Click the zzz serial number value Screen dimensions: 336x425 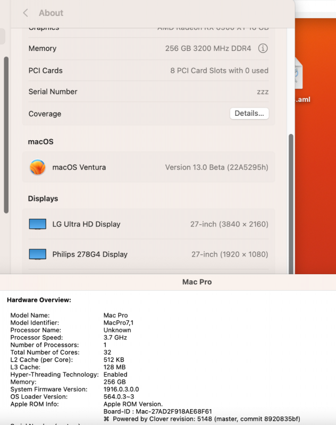pos(263,92)
